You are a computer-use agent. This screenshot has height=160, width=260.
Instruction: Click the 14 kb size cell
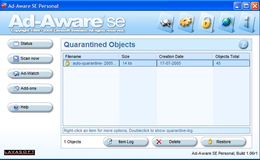tap(138, 63)
